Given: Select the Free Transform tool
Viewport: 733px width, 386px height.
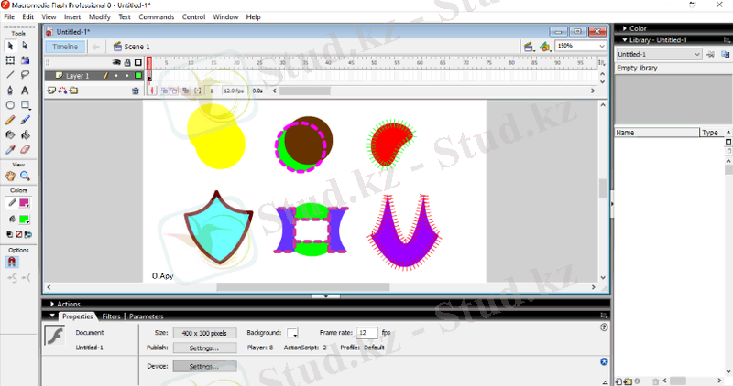Looking at the screenshot, I should click(x=10, y=60).
